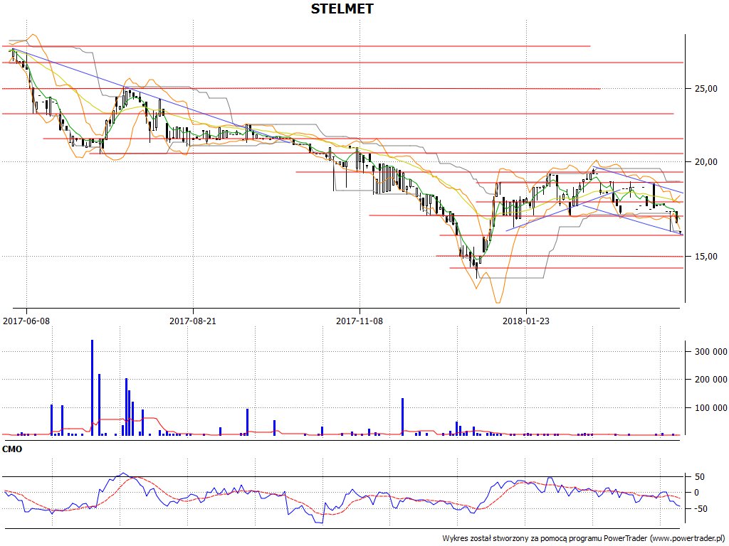Click the 100 000 volume axis label
The height and width of the screenshot is (546, 729).
pos(711,407)
